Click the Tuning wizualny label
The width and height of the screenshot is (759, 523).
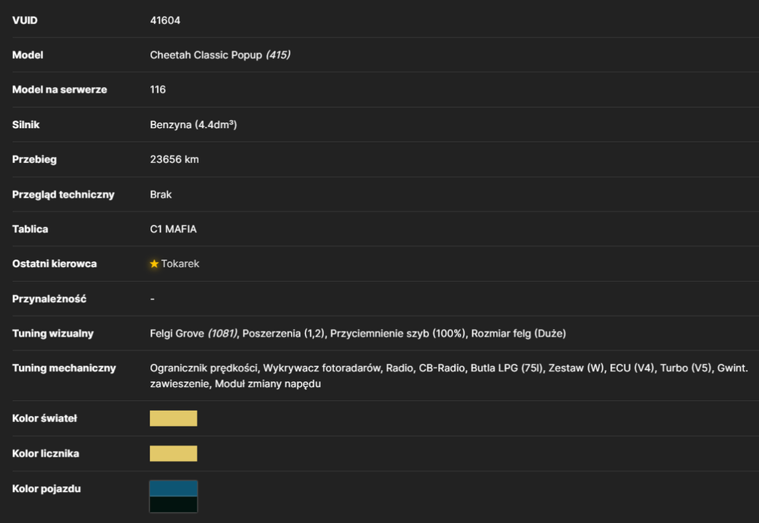coord(53,333)
